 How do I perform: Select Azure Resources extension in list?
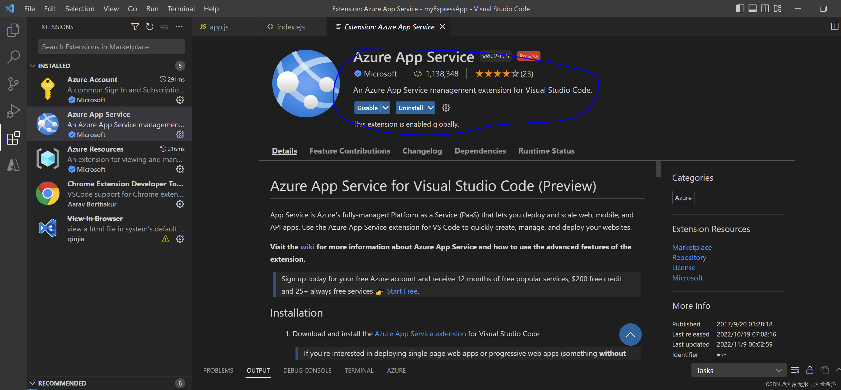109,159
